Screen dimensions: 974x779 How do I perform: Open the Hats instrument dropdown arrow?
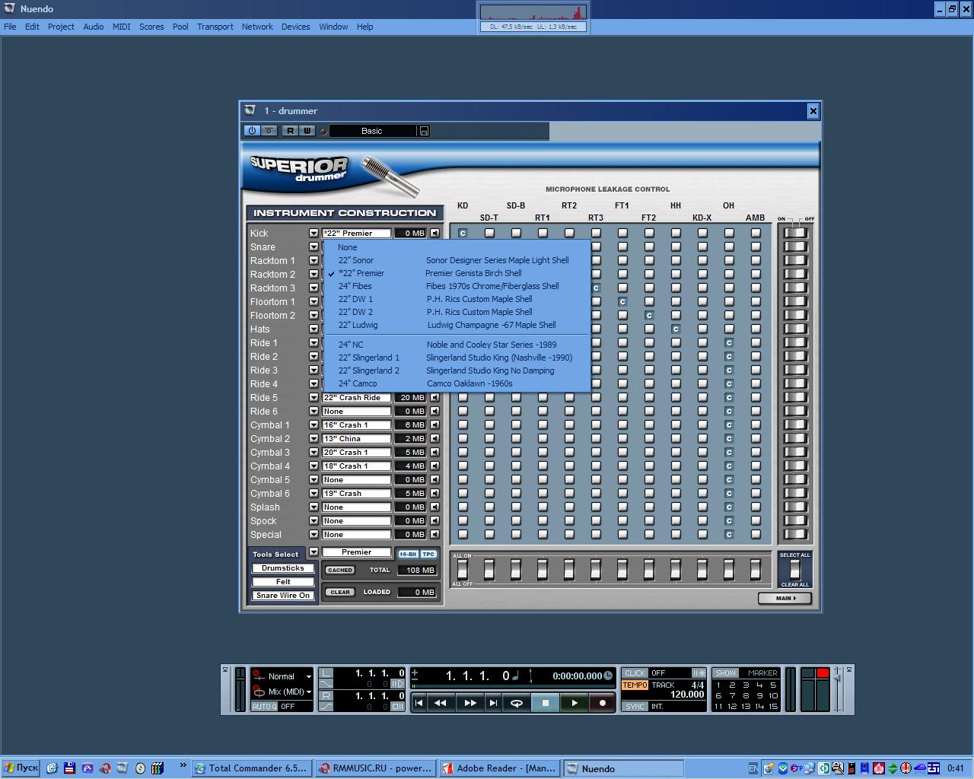click(x=314, y=329)
